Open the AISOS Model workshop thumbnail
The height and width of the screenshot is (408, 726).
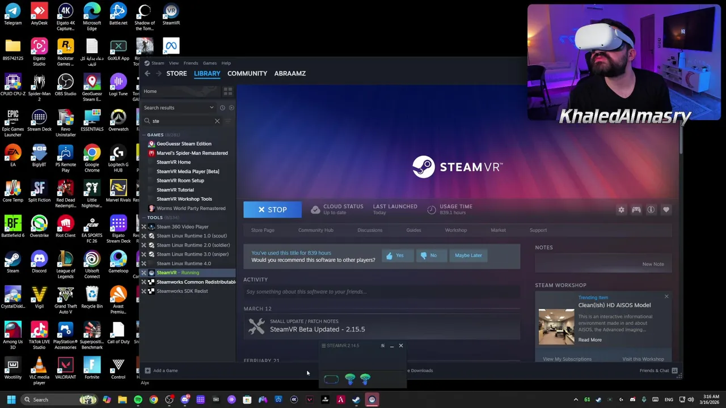[556, 326]
